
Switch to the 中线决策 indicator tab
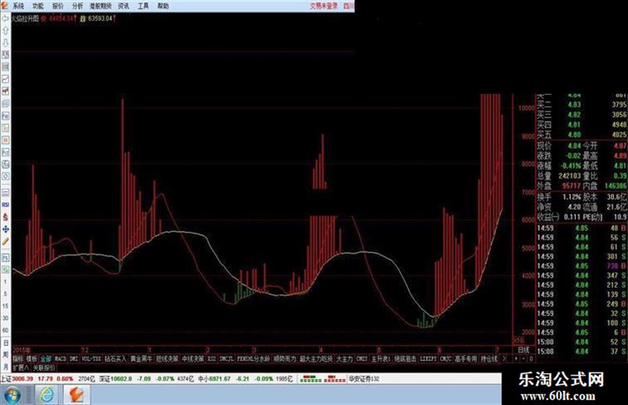point(193,358)
